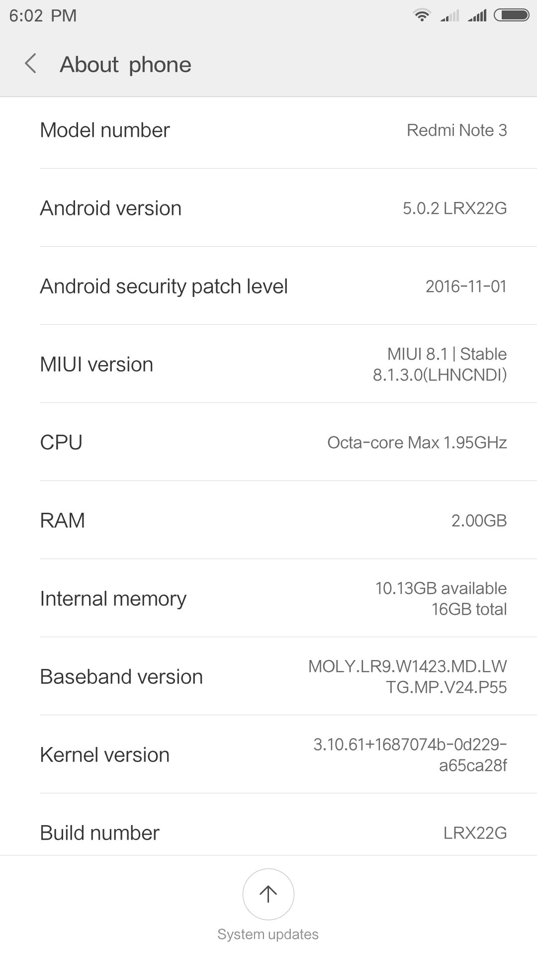Tap the System updates arrow icon
Image resolution: width=537 pixels, height=955 pixels.
point(268,894)
